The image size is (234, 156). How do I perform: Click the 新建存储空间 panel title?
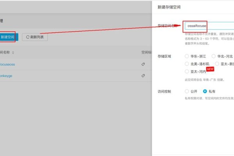tap(169, 7)
